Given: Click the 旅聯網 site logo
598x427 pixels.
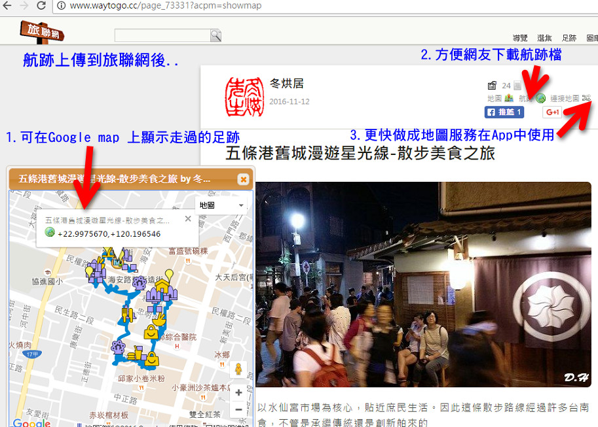Looking at the screenshot, I should pyautogui.click(x=41, y=31).
